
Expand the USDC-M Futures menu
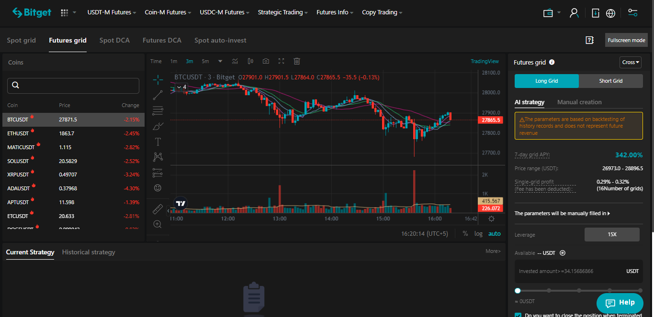click(225, 12)
